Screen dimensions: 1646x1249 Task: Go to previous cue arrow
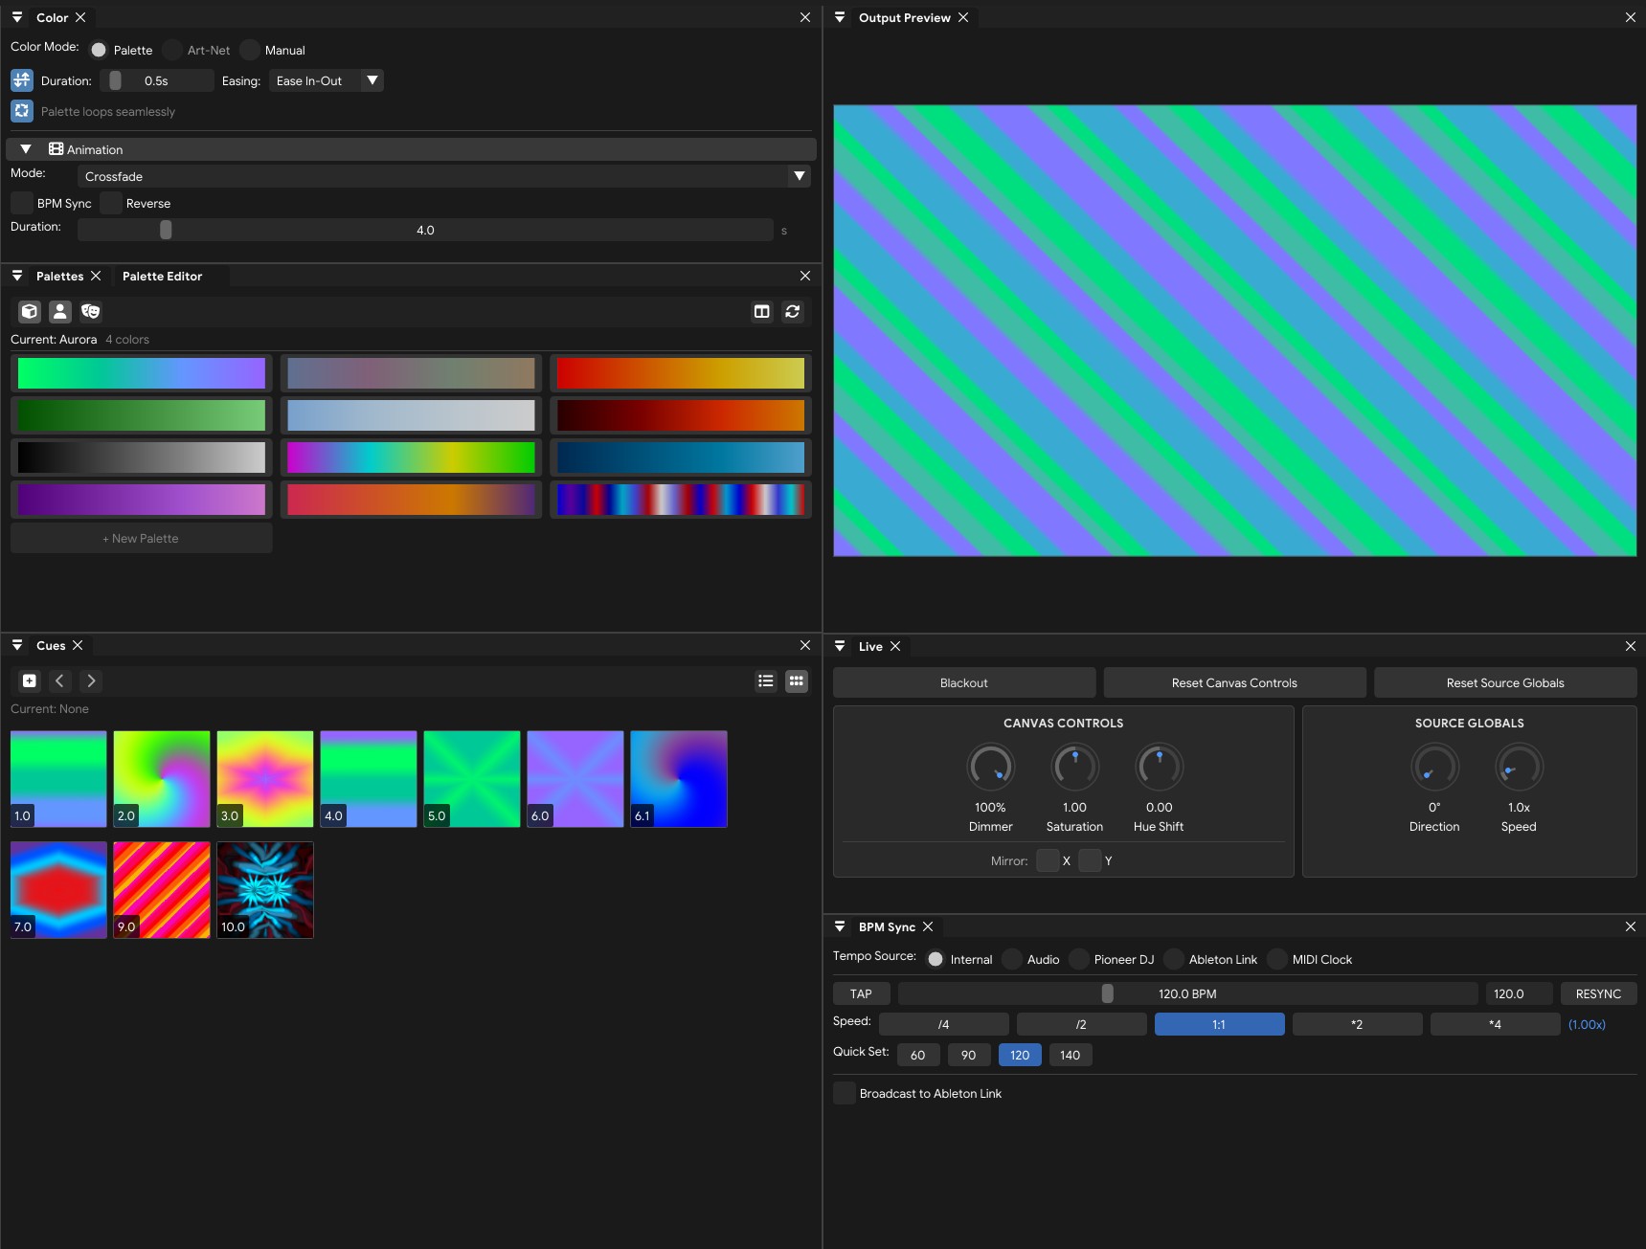click(60, 680)
